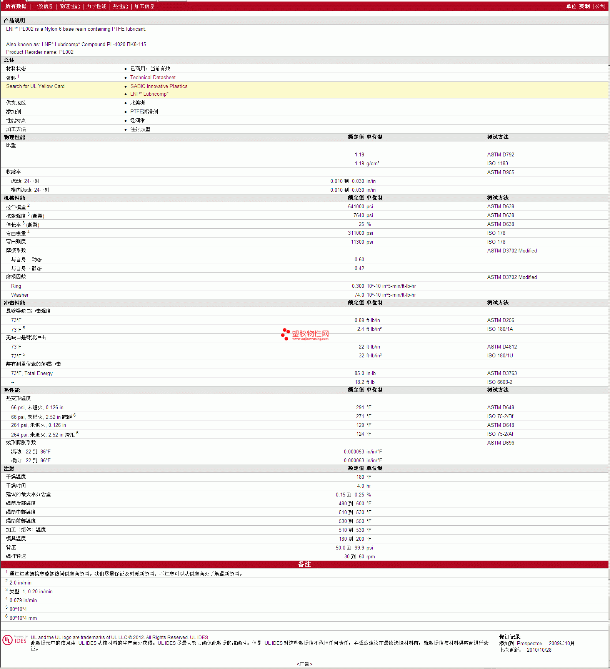Click footnote 6 text 80*10*4 mm
610x669 pixels.
23,618
